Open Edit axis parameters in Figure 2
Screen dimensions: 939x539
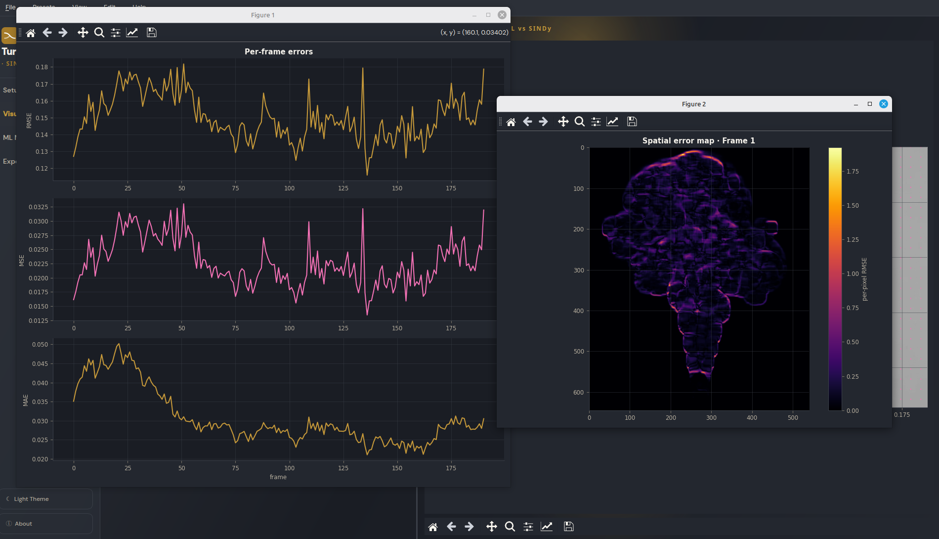[612, 122]
